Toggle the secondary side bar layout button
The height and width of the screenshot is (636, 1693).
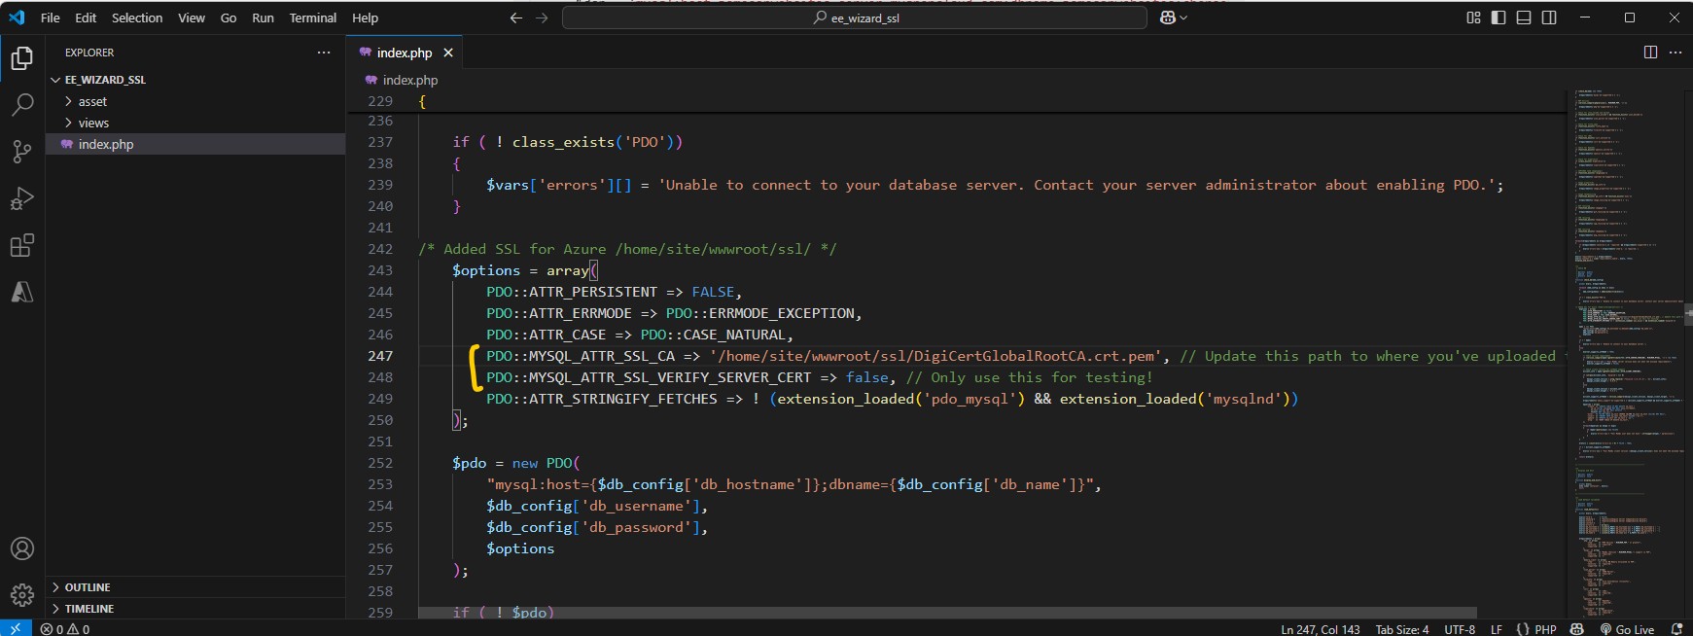tap(1549, 18)
